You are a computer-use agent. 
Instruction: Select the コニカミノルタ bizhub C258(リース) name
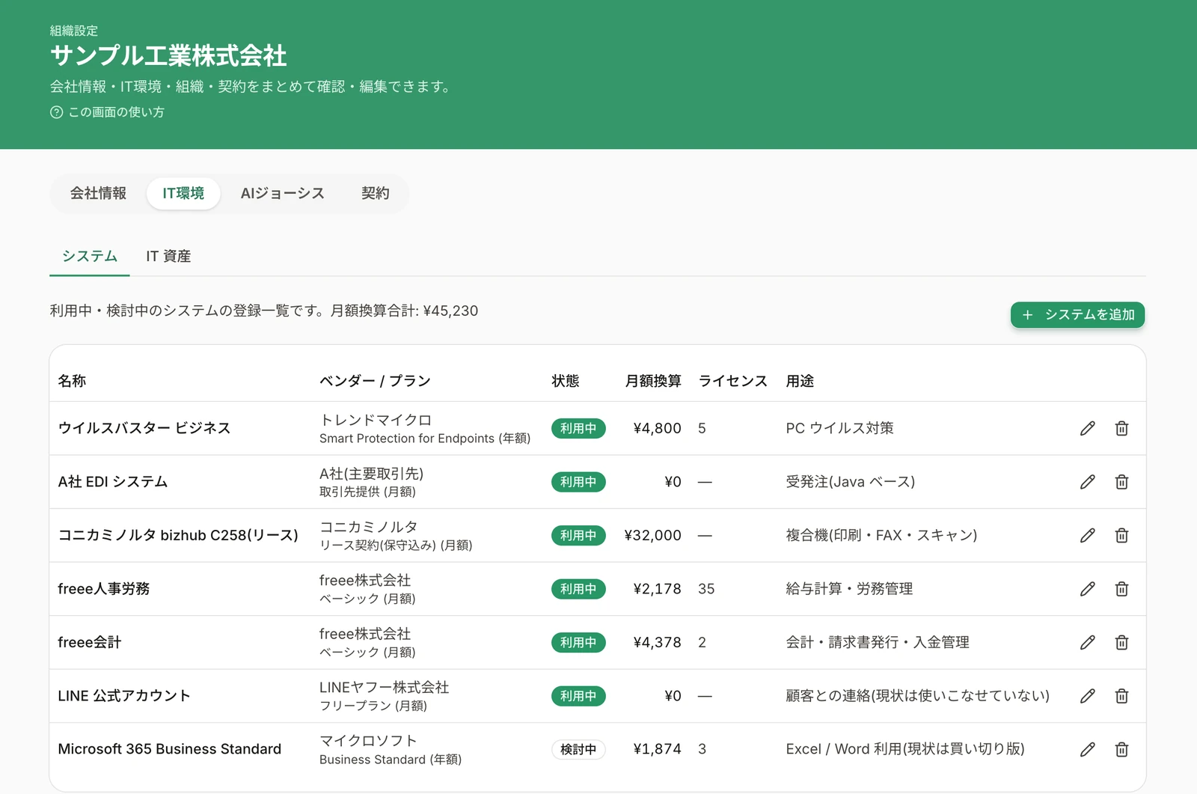(x=178, y=535)
